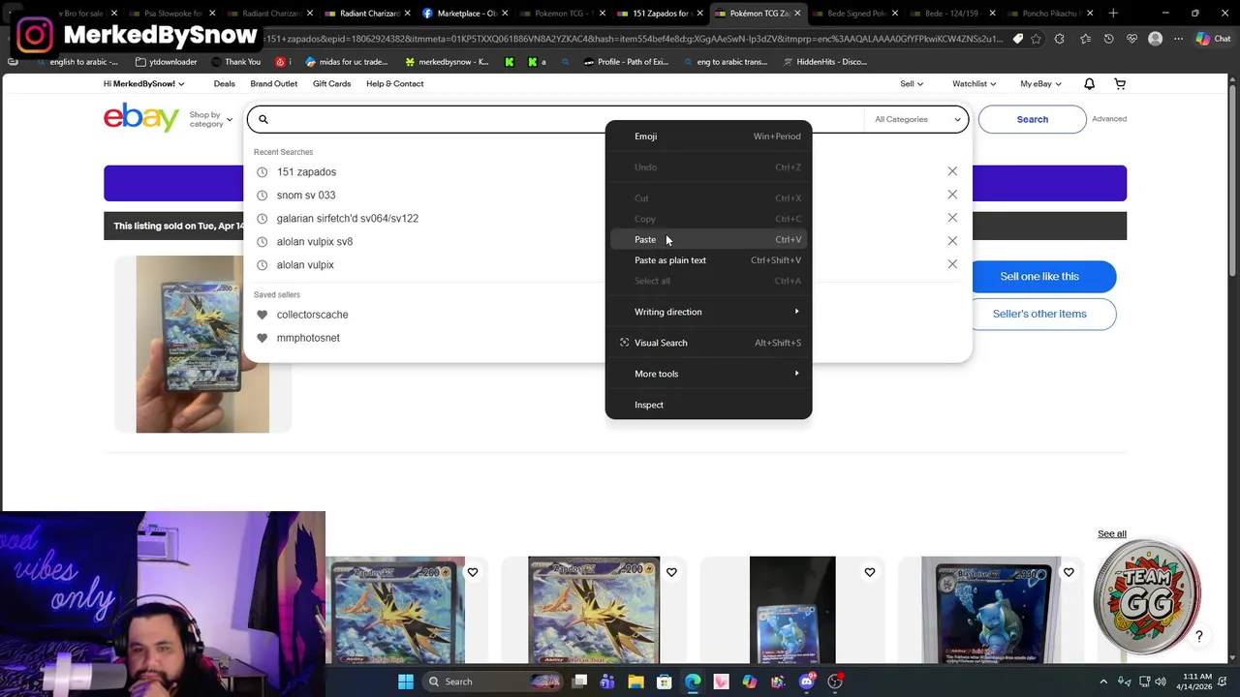Open the browser profile avatar
The height and width of the screenshot is (697, 1240).
(1155, 39)
